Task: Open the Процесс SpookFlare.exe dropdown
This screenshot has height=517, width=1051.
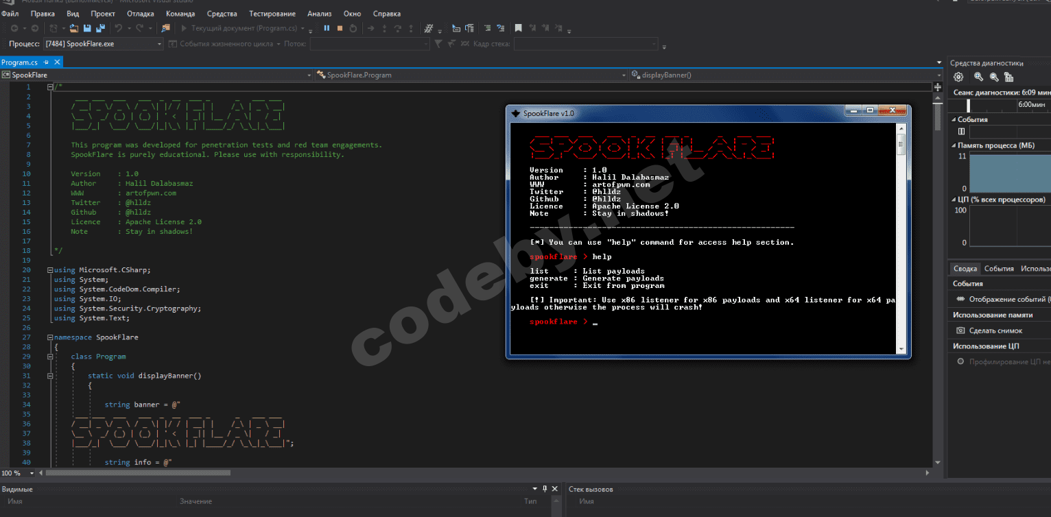Action: [159, 44]
